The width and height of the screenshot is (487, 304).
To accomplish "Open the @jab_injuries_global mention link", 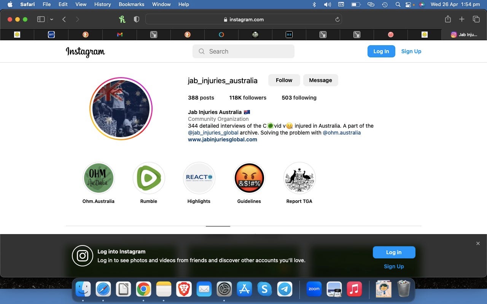I will tap(213, 133).
